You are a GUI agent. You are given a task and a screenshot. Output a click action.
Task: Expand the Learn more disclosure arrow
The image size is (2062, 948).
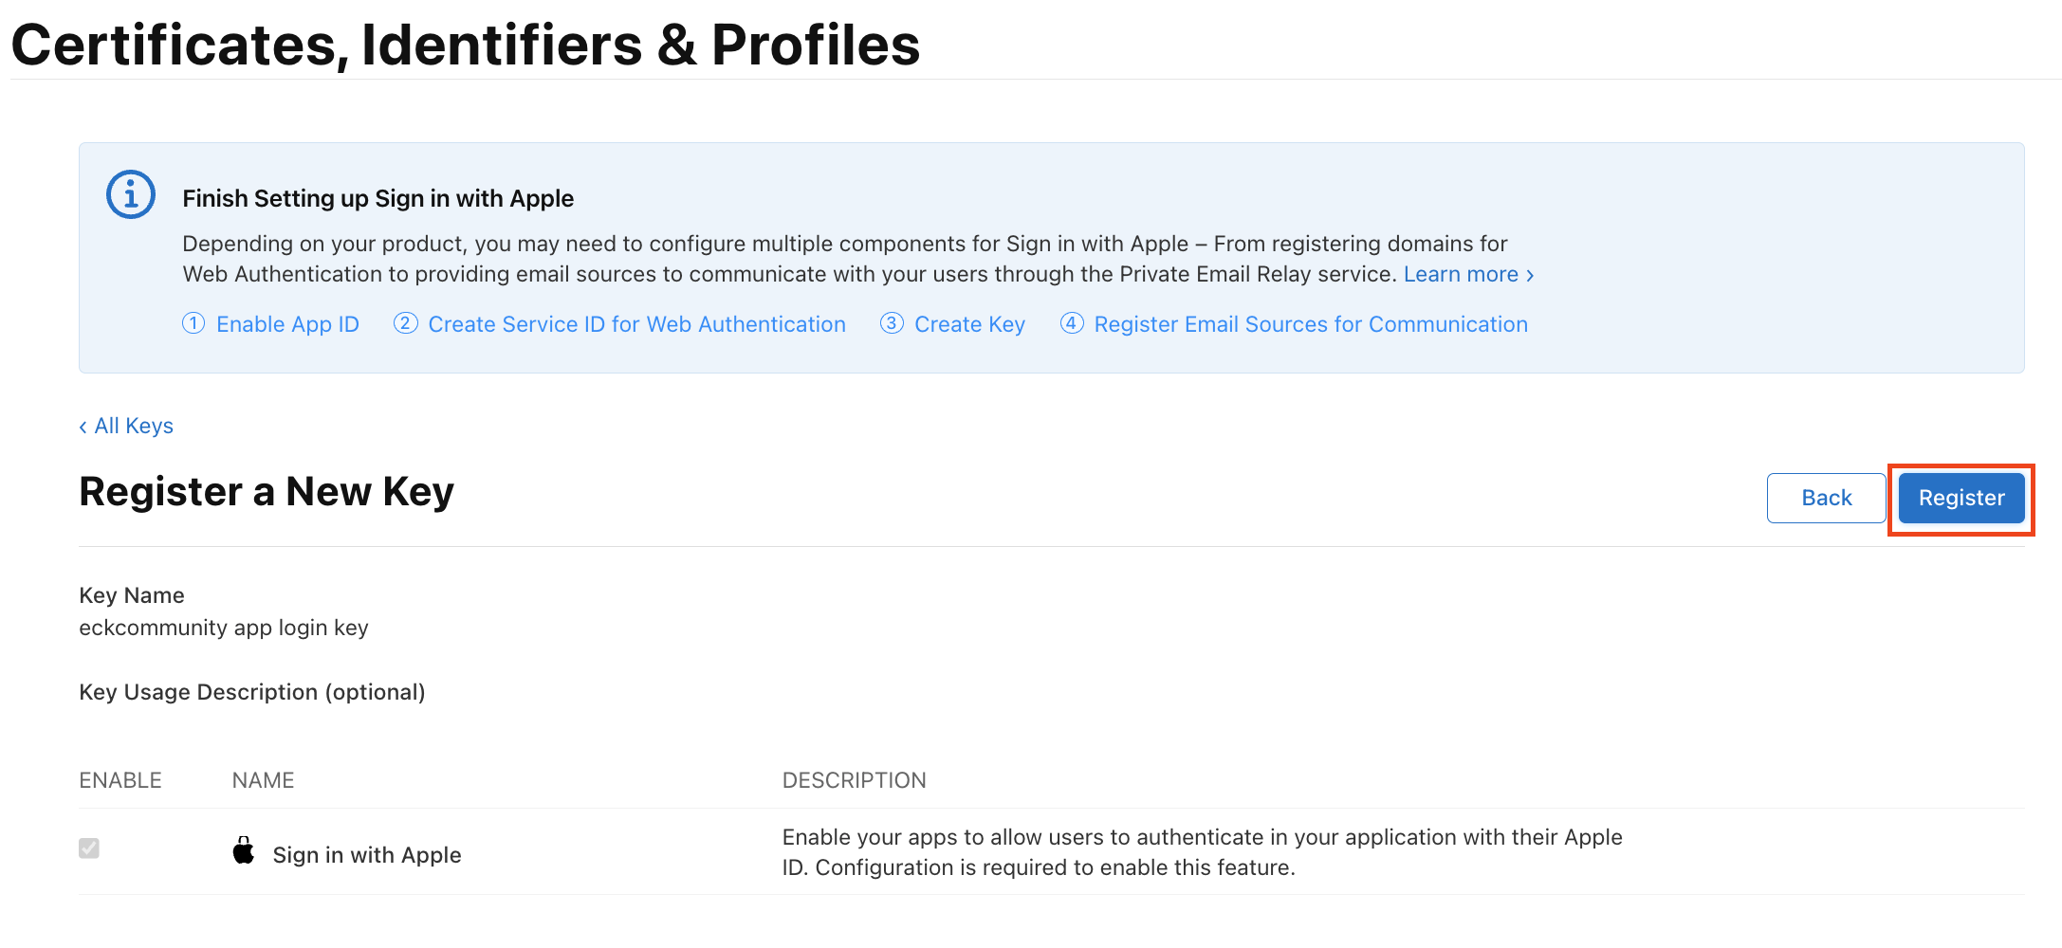pos(1530,275)
